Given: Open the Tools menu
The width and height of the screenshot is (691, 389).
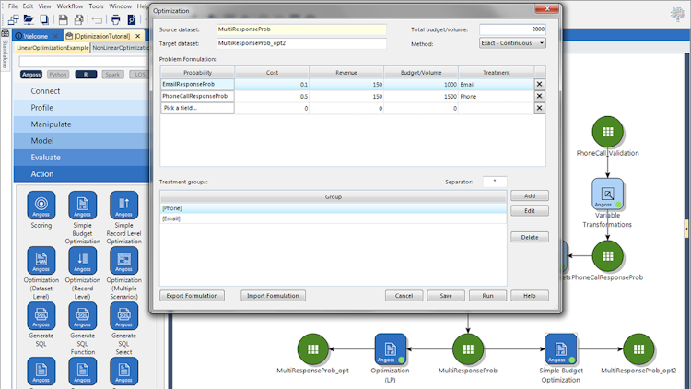Looking at the screenshot, I should pyautogui.click(x=96, y=6).
